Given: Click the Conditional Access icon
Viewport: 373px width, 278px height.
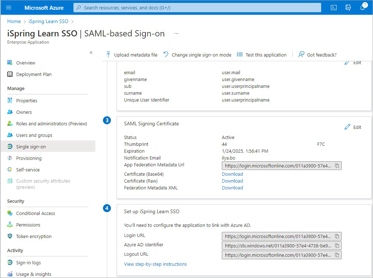Looking at the screenshot, I should click(x=10, y=213).
